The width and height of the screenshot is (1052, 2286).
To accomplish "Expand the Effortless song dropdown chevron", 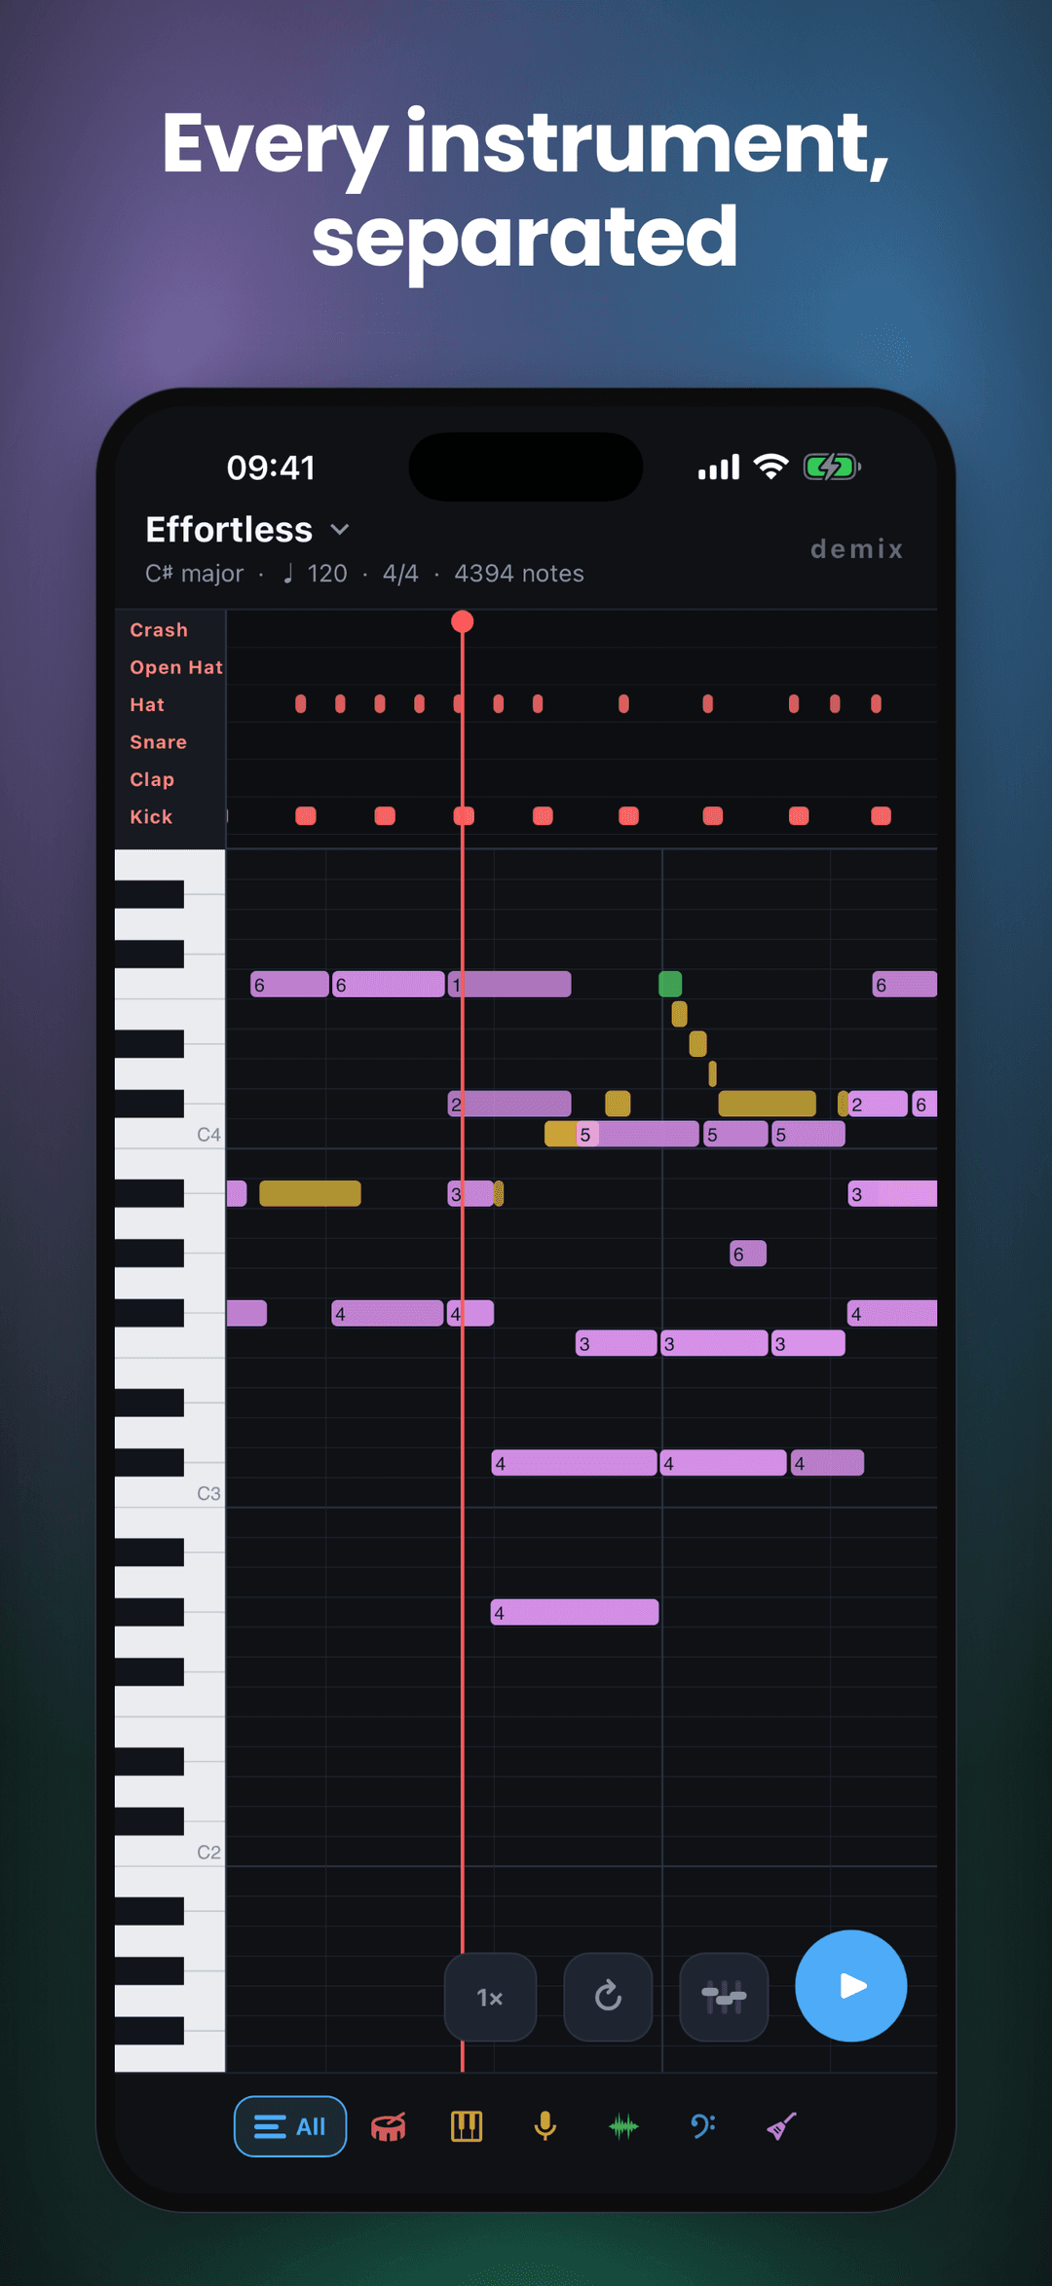I will (340, 530).
